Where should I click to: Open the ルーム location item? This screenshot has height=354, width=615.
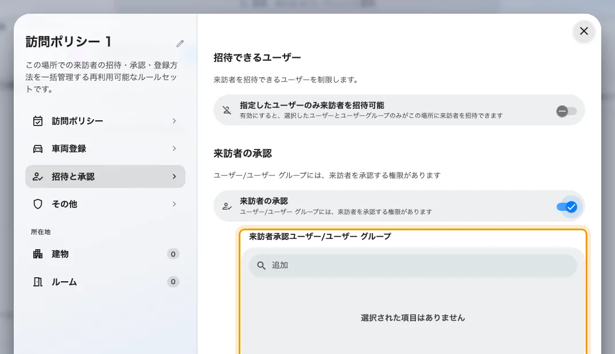105,282
